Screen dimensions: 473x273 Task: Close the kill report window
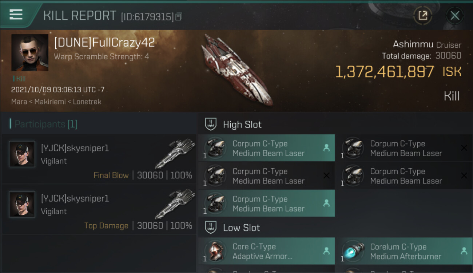455,15
